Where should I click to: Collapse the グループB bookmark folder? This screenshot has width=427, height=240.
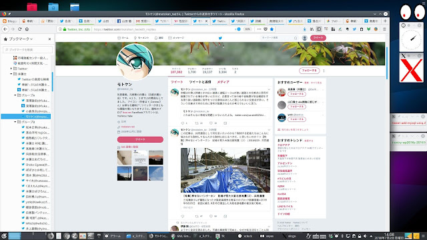coord(15,122)
